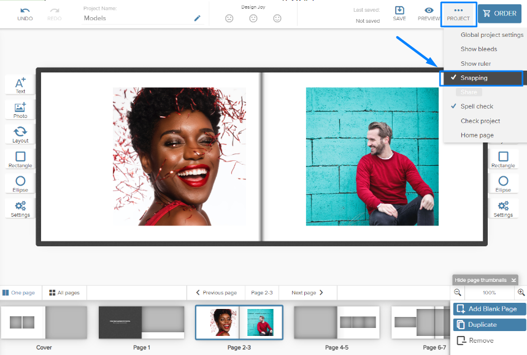Screen dimensions: 527x355
Task: Run Check project from menu
Action: [x=480, y=121]
